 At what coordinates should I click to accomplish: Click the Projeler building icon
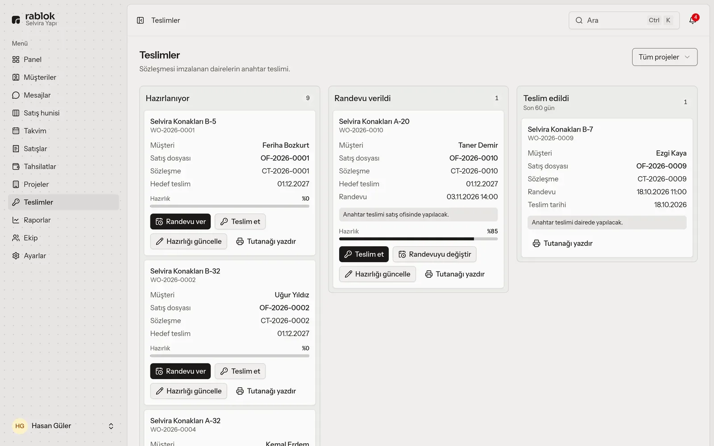[16, 184]
